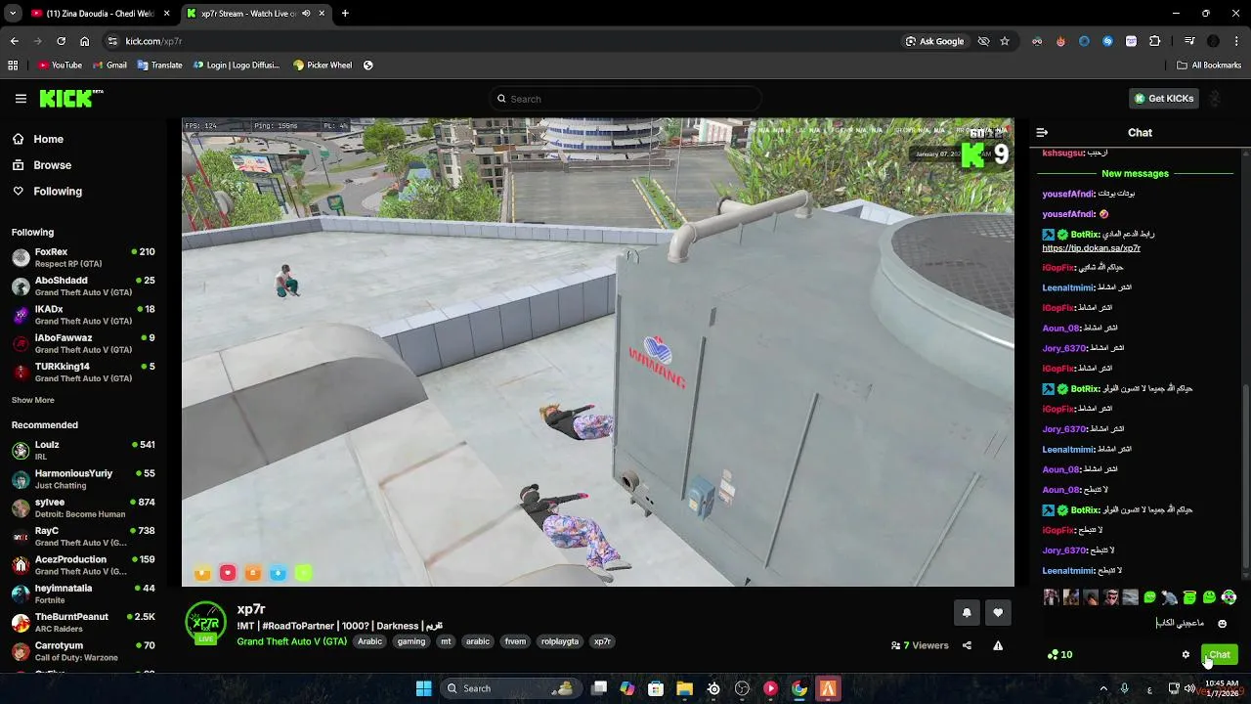Select the rolplaygta tag
1251x704 pixels.
560,641
